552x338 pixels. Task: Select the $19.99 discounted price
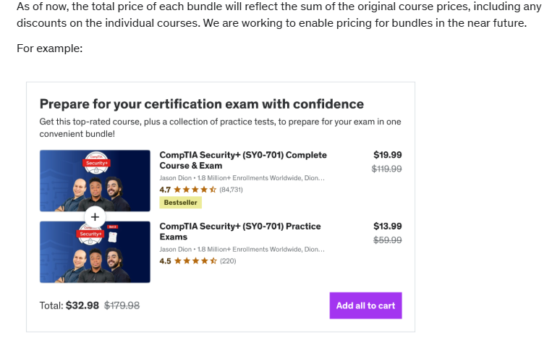click(387, 155)
